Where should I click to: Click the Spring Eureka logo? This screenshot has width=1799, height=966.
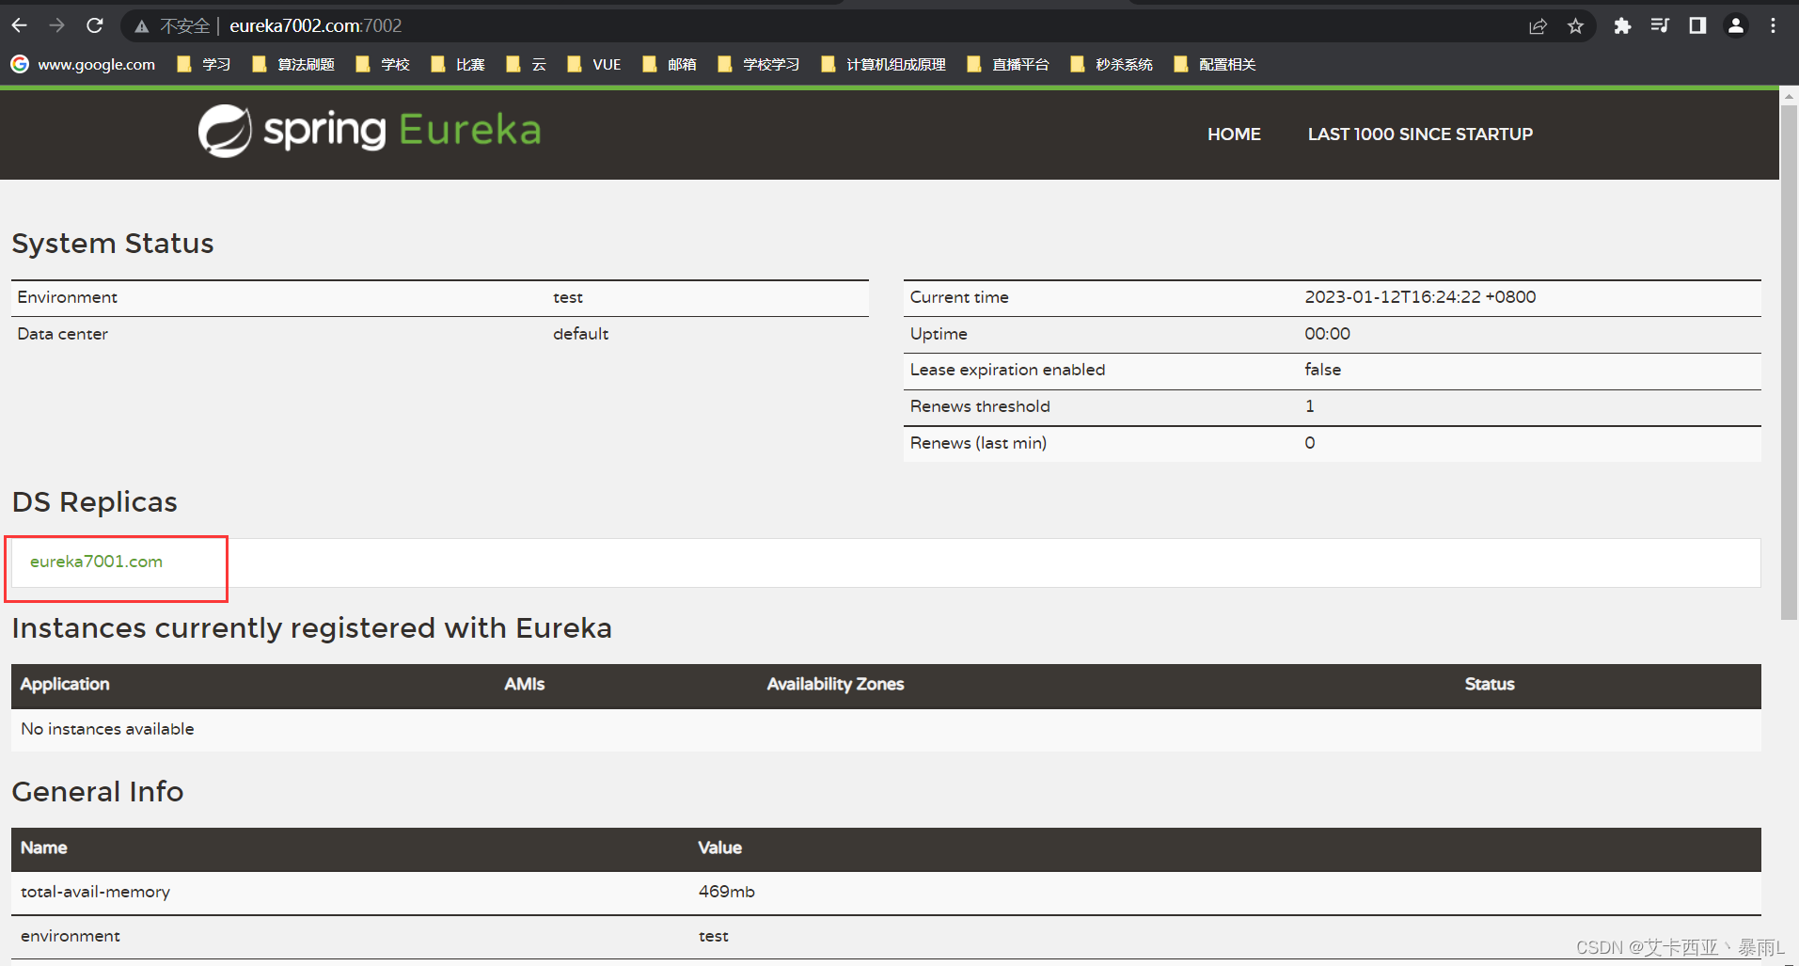370,131
